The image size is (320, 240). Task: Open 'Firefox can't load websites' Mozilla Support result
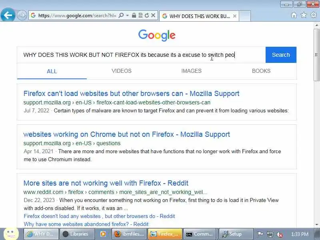coord(131,94)
